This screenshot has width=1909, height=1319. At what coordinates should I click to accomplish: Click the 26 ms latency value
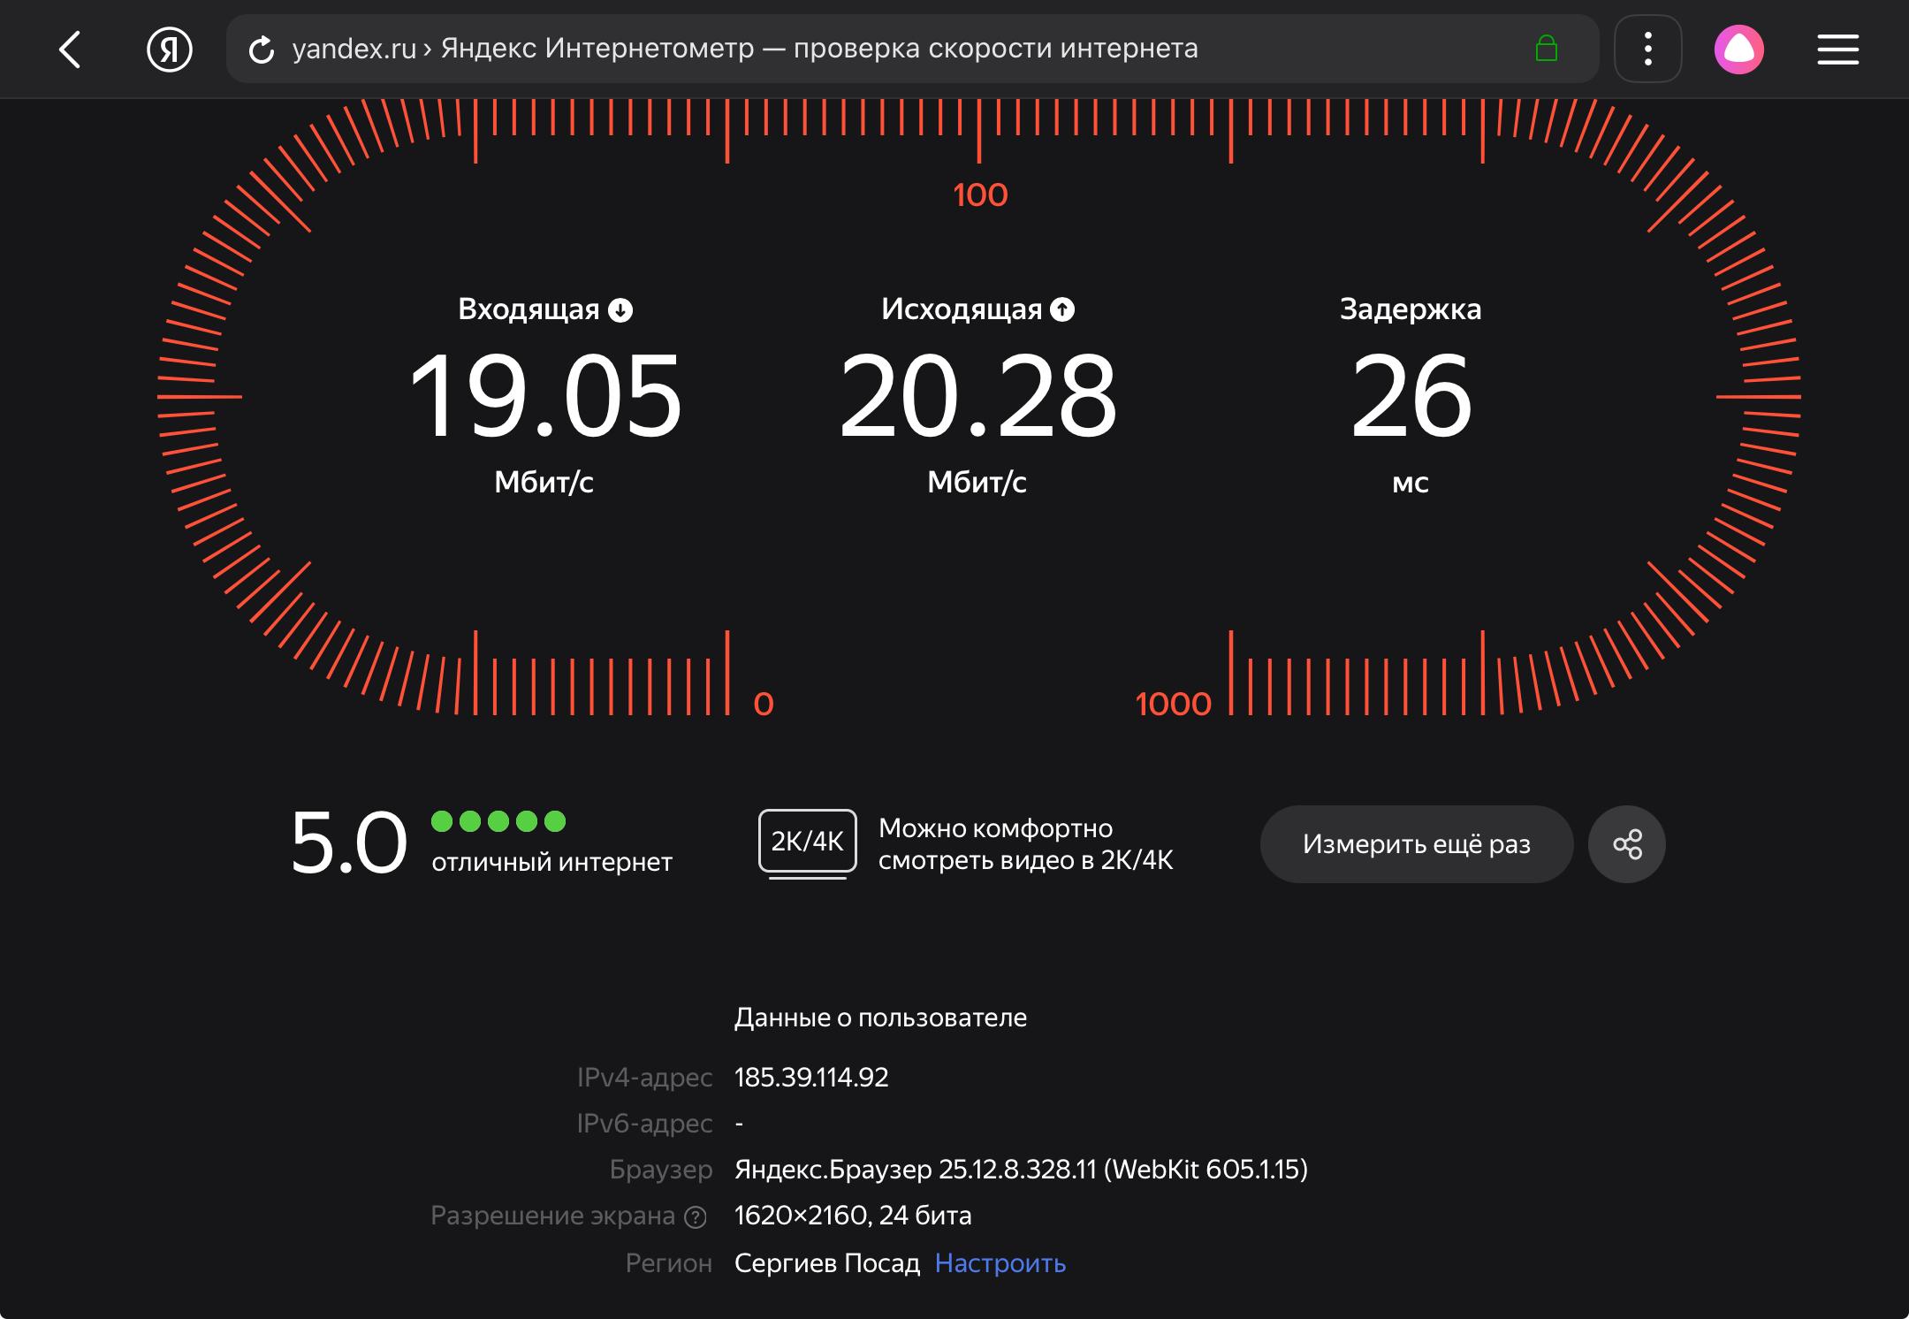[x=1411, y=395]
